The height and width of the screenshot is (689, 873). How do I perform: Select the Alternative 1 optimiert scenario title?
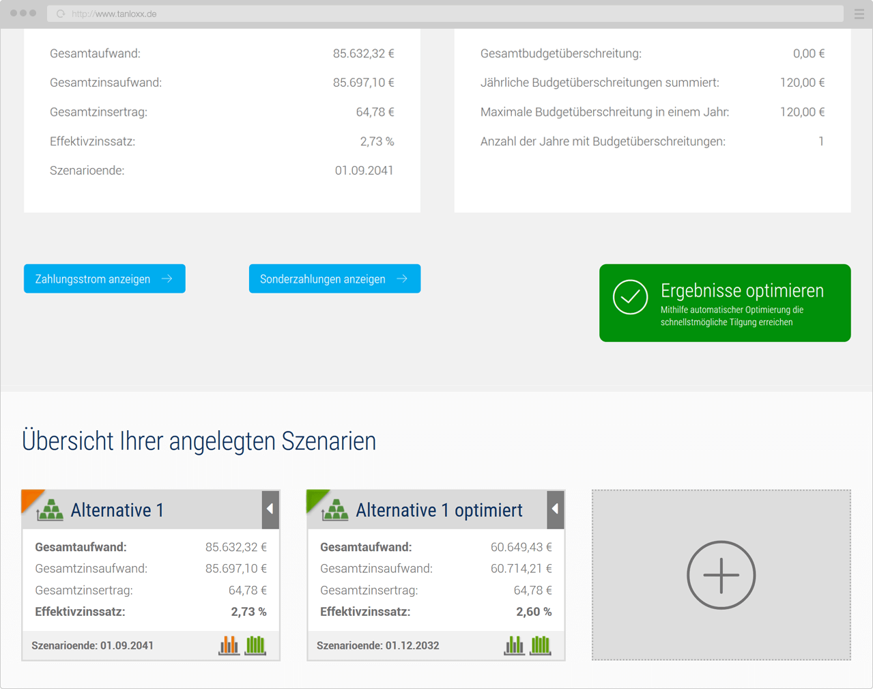coord(439,510)
